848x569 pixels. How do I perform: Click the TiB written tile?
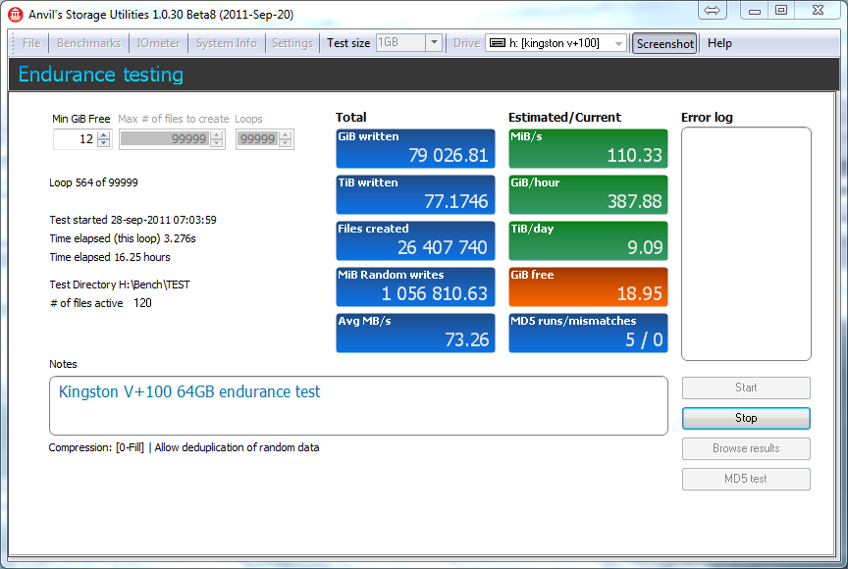point(415,194)
